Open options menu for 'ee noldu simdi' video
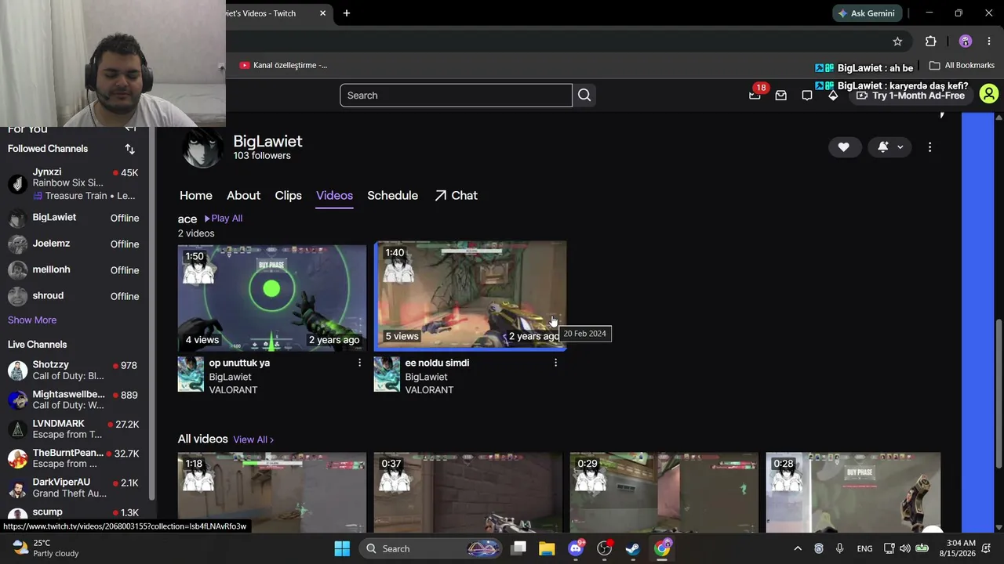The width and height of the screenshot is (1004, 564). [x=555, y=363]
